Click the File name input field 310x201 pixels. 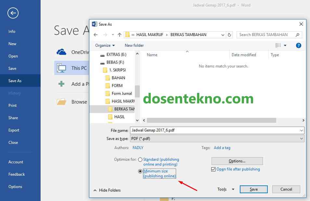[214, 131]
